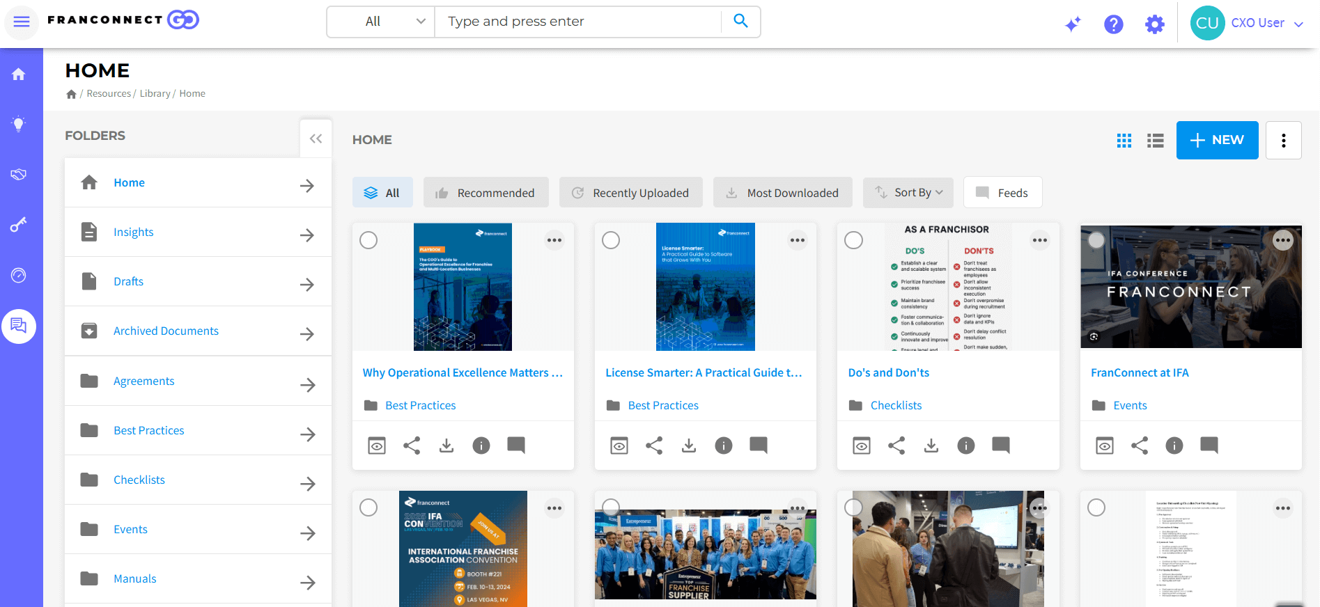Open comments on FranConnect at IFA
This screenshot has width=1320, height=607.
[1209, 446]
